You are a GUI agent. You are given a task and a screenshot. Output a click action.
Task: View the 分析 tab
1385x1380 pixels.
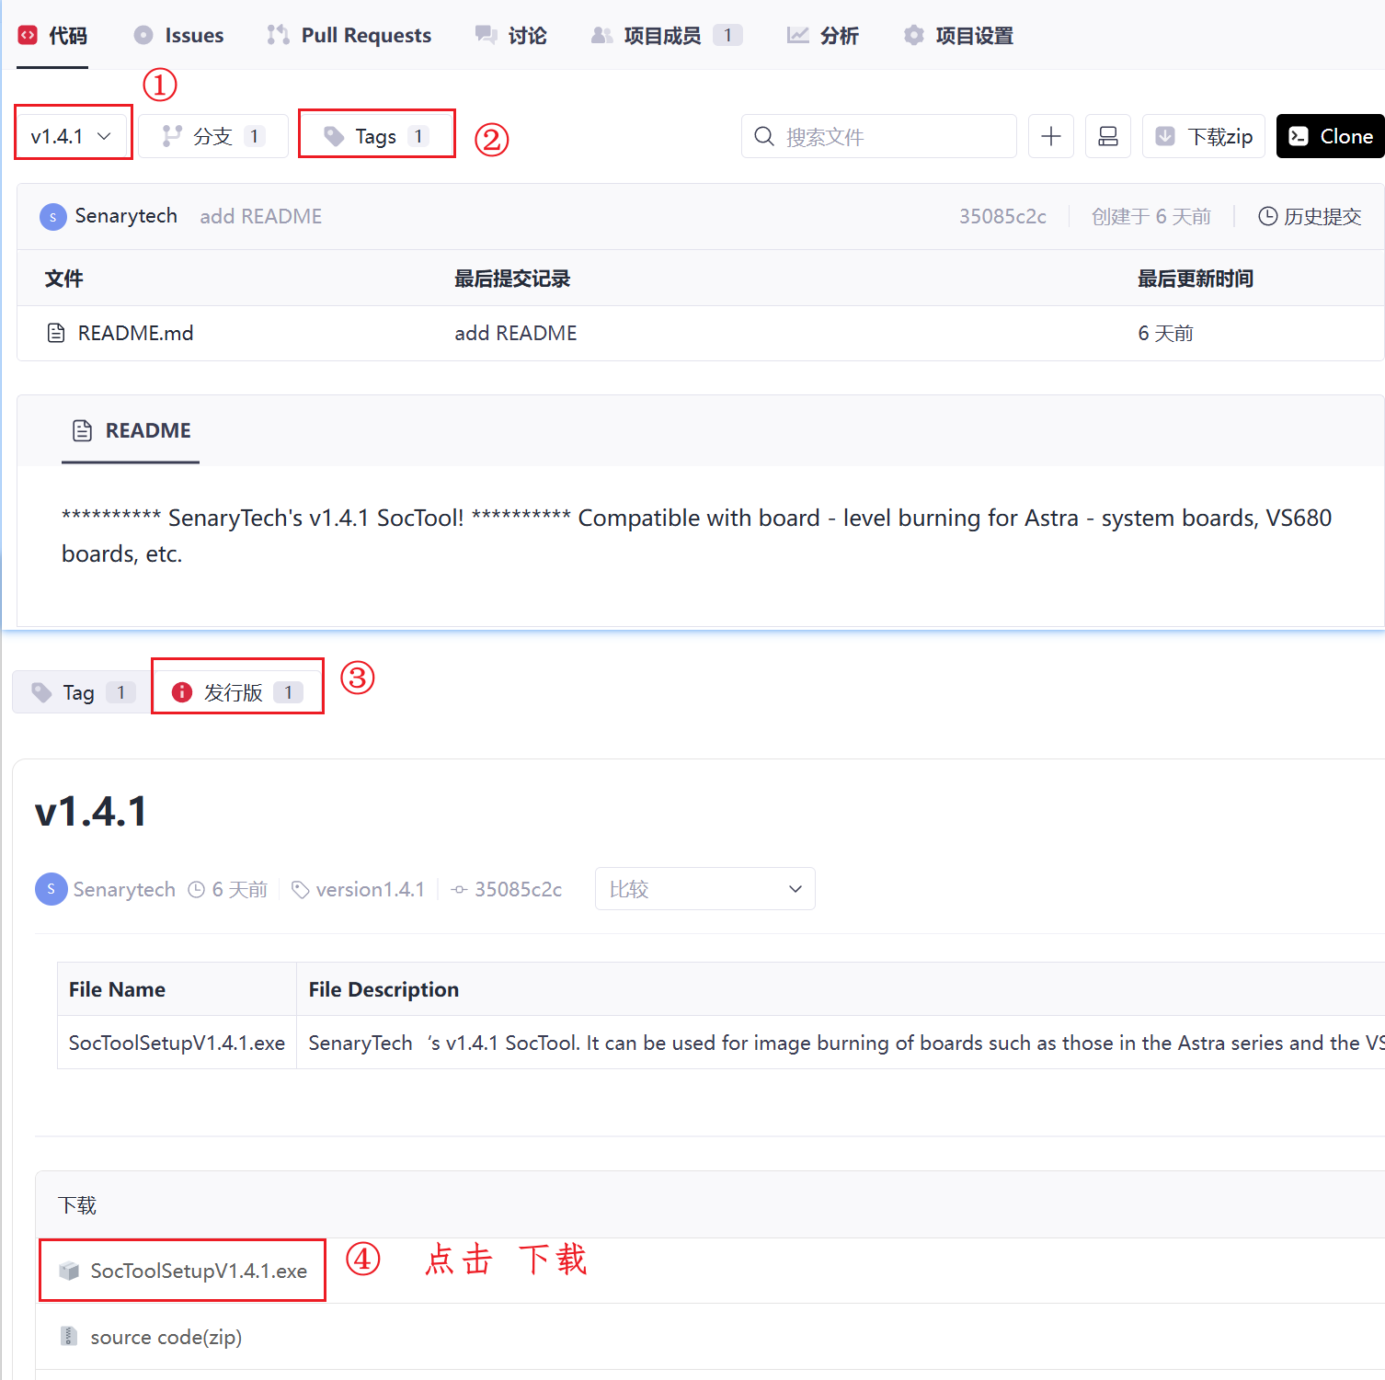pyautogui.click(x=823, y=36)
